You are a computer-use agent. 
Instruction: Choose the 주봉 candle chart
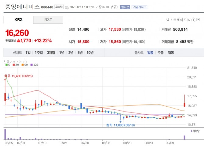tap(160, 53)
